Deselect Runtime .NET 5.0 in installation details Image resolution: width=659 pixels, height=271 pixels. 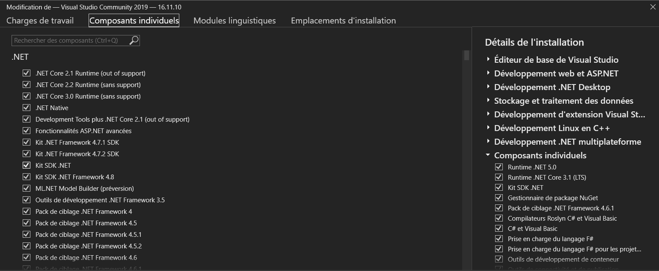pos(499,167)
